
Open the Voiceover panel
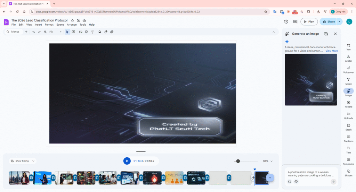point(348,69)
